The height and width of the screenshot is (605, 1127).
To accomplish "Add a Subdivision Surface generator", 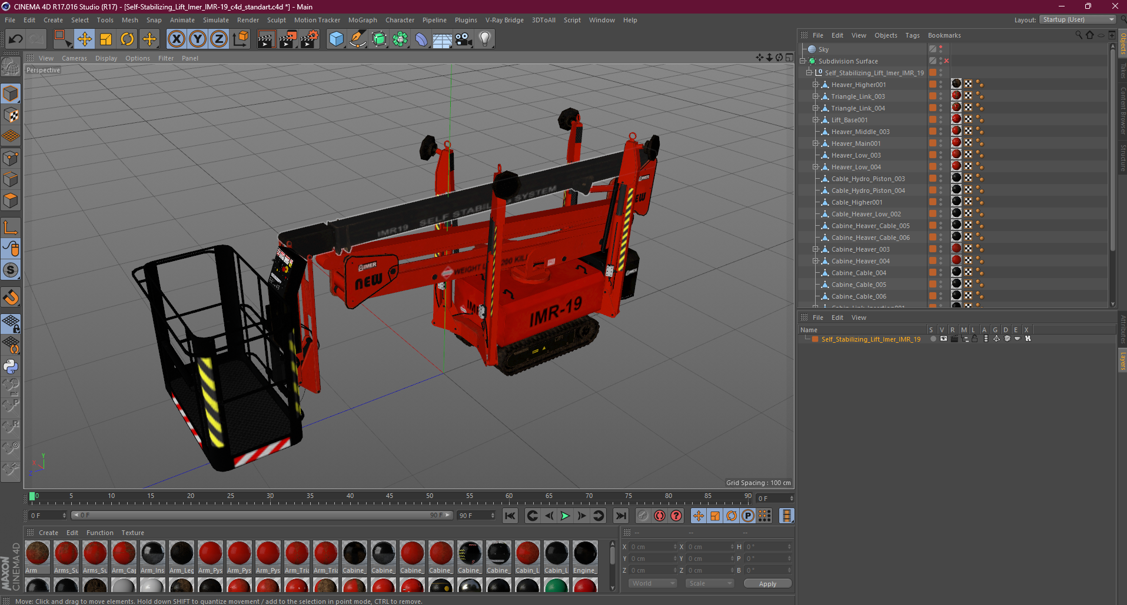I will pyautogui.click(x=379, y=39).
